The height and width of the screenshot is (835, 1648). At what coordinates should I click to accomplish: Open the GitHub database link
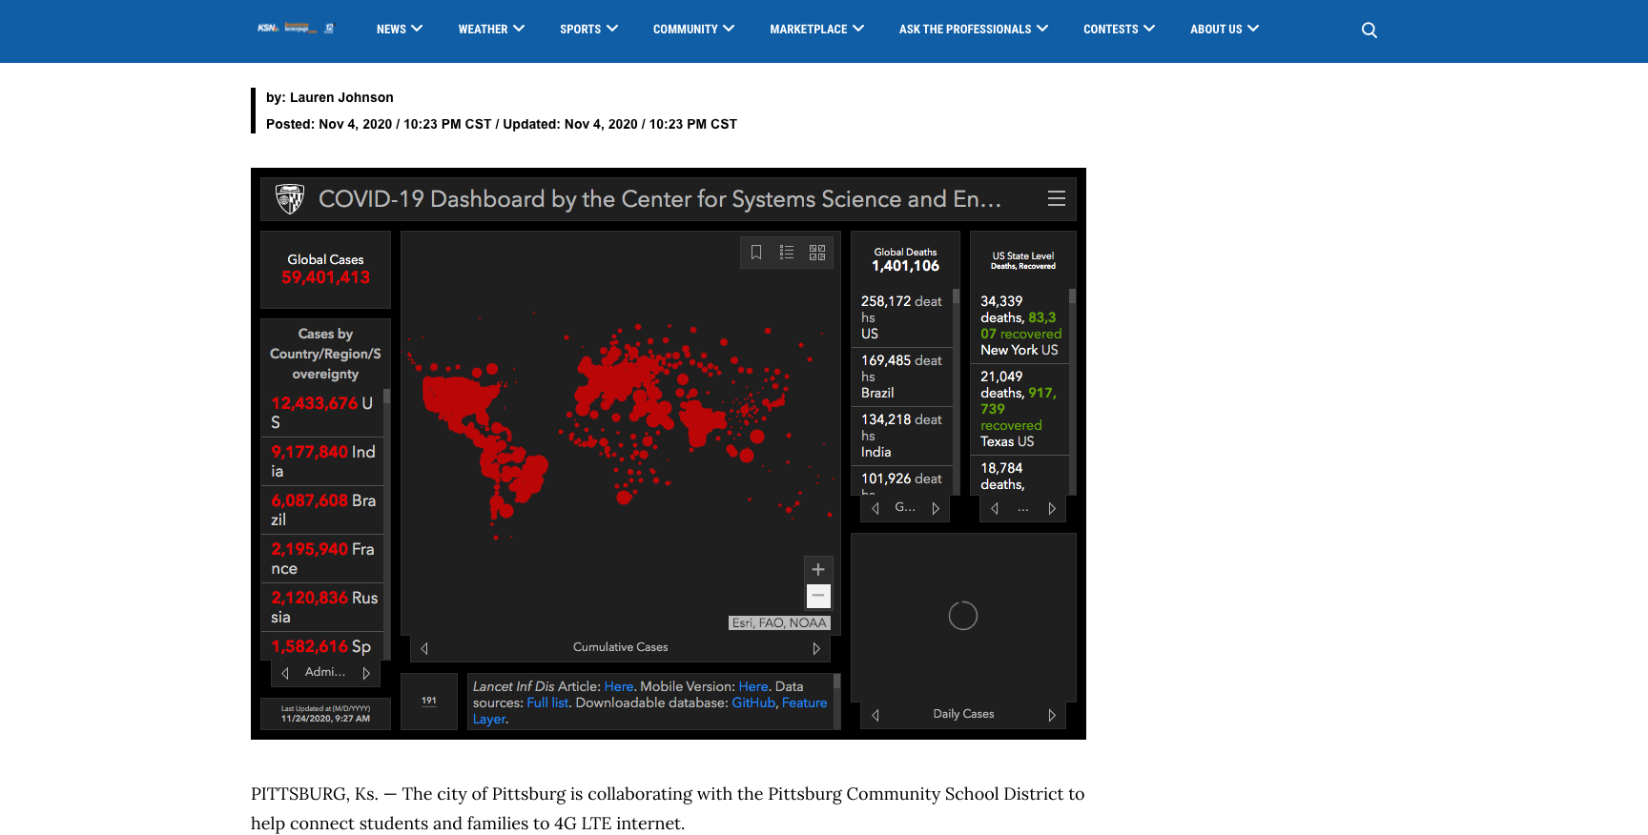753,703
